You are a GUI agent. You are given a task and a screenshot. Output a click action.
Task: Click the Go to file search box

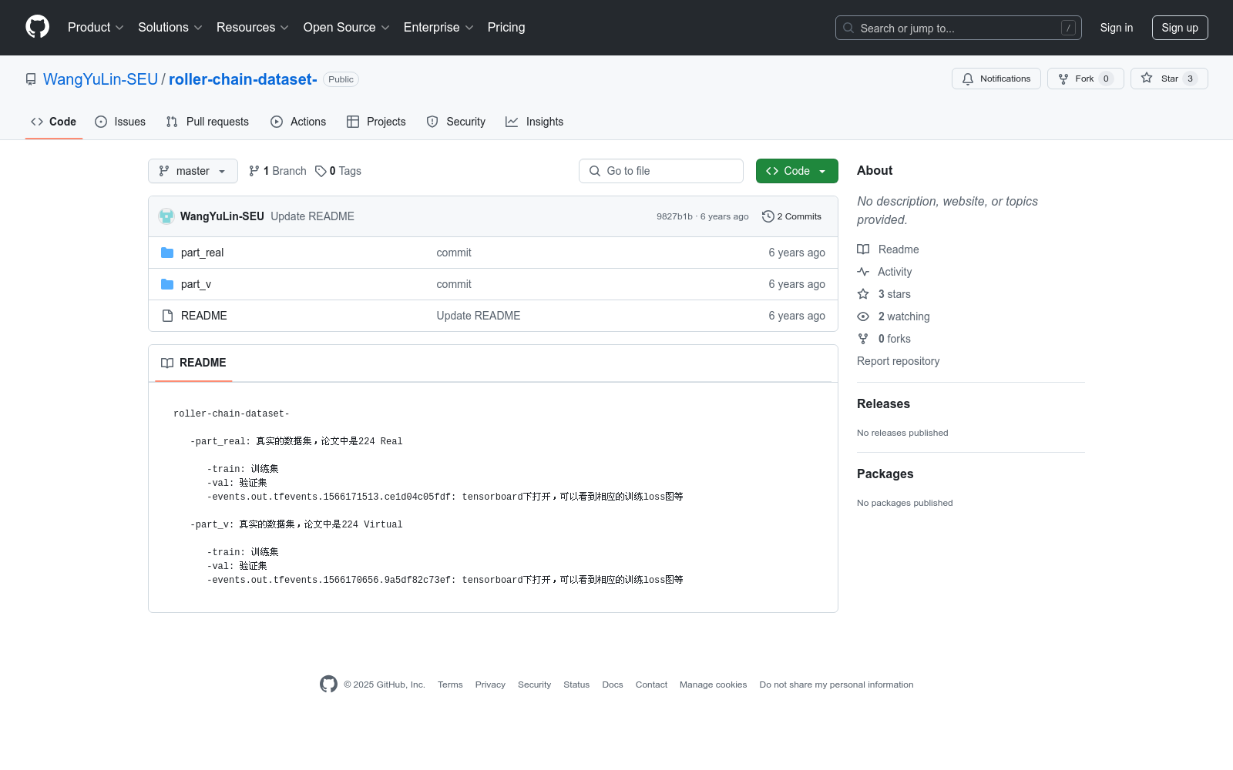661,171
